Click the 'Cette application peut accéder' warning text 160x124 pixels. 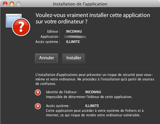(95, 113)
